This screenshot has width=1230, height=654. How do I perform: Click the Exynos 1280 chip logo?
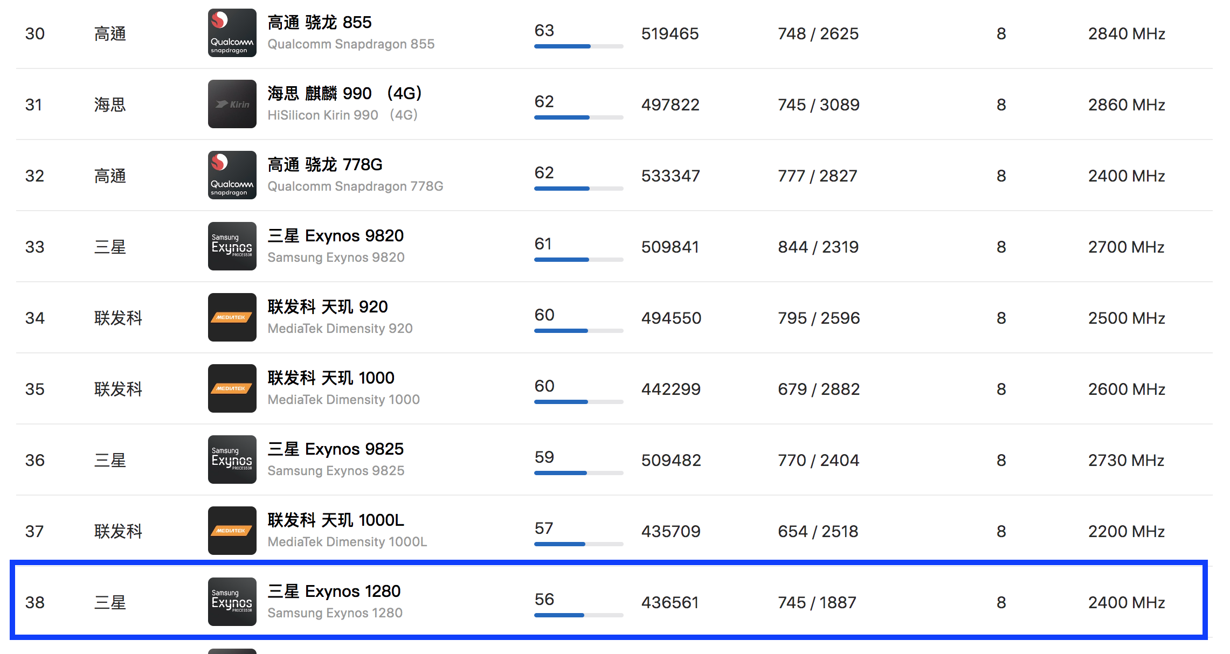coord(232,602)
